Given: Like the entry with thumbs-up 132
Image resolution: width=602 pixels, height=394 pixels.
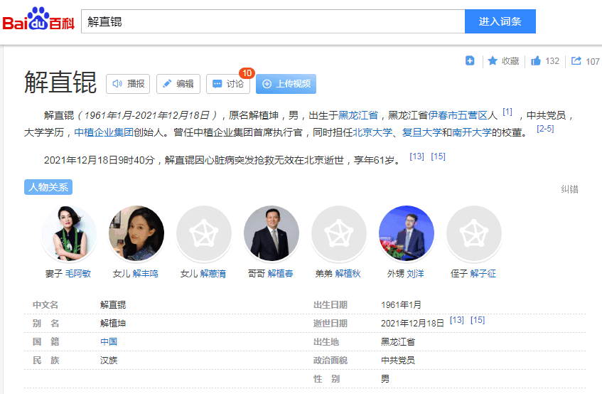Looking at the screenshot, I should tap(545, 61).
